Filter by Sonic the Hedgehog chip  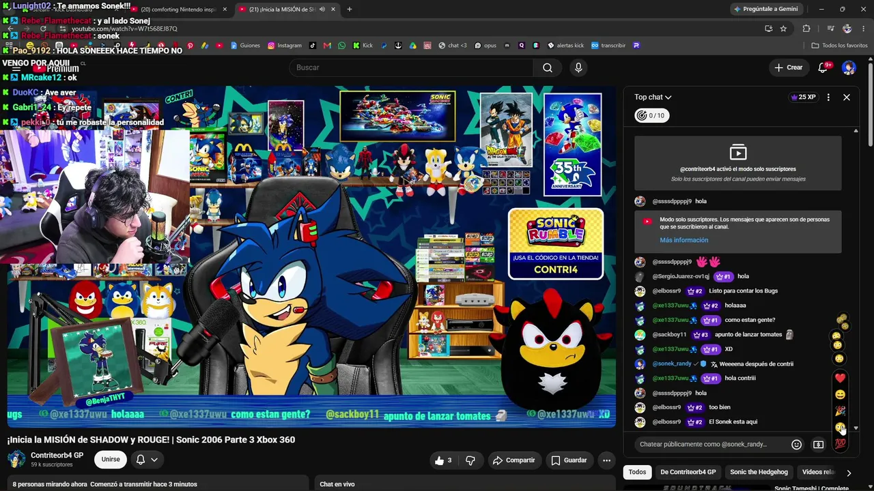(759, 472)
